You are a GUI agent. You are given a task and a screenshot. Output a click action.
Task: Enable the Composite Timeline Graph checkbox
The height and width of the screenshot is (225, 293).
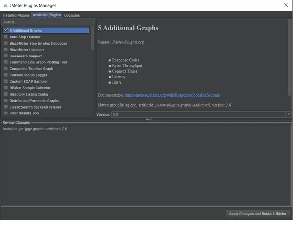[6, 68]
